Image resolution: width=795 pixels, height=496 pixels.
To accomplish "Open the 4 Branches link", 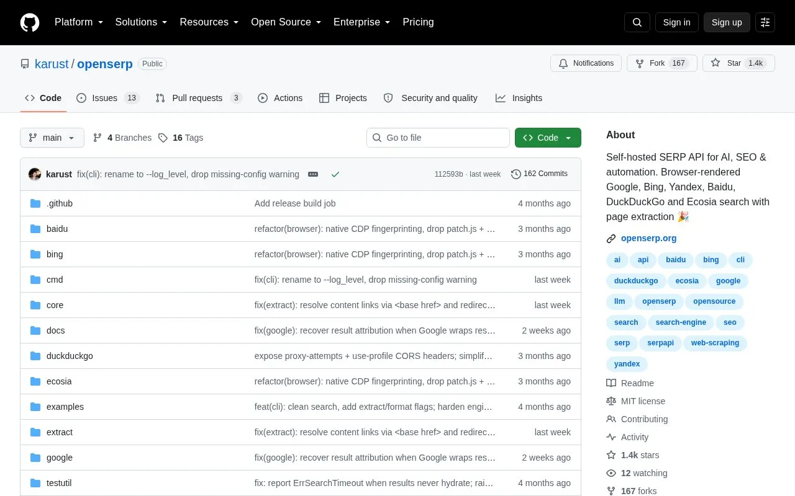I will point(122,138).
